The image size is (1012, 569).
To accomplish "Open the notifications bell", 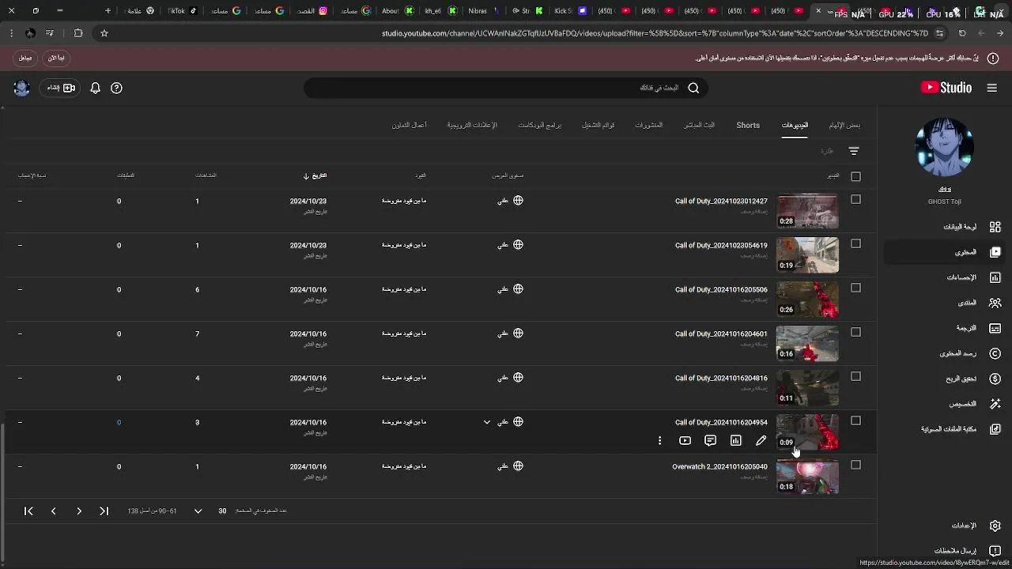I will click(x=95, y=88).
